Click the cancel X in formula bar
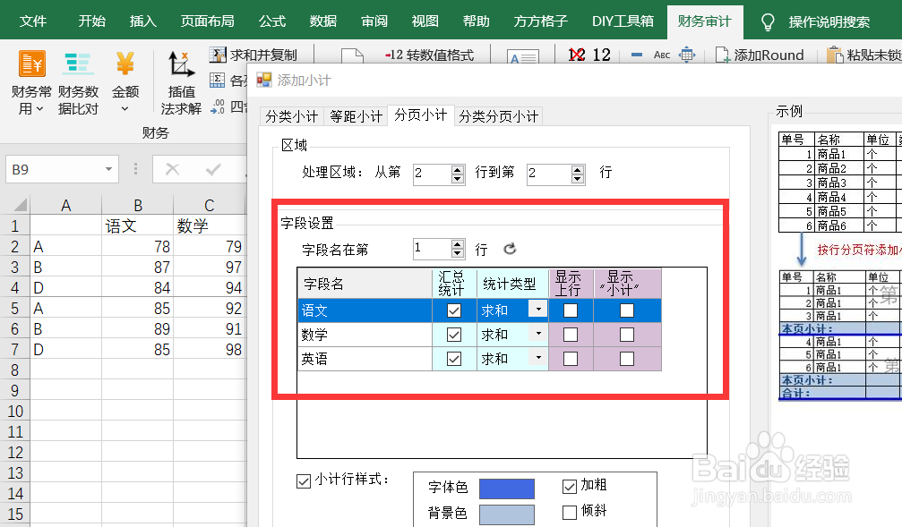The image size is (902, 527). pyautogui.click(x=172, y=169)
